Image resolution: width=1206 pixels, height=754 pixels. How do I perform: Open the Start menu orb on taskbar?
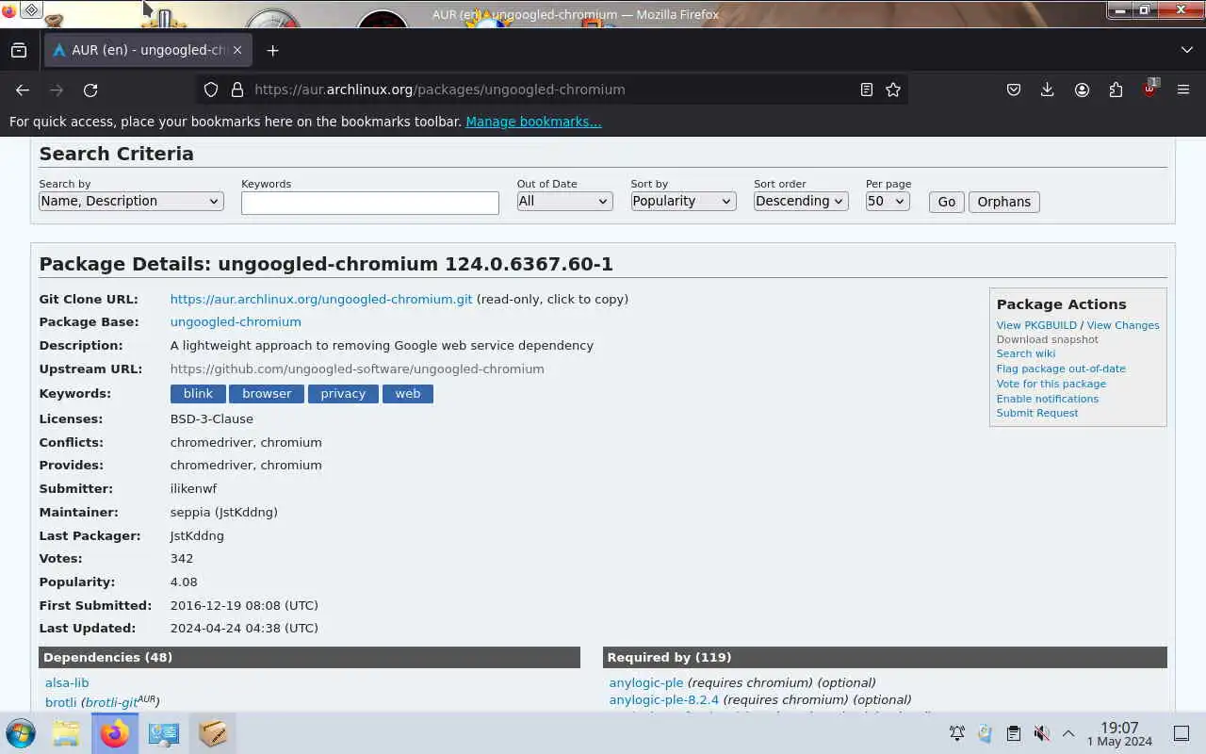(21, 733)
